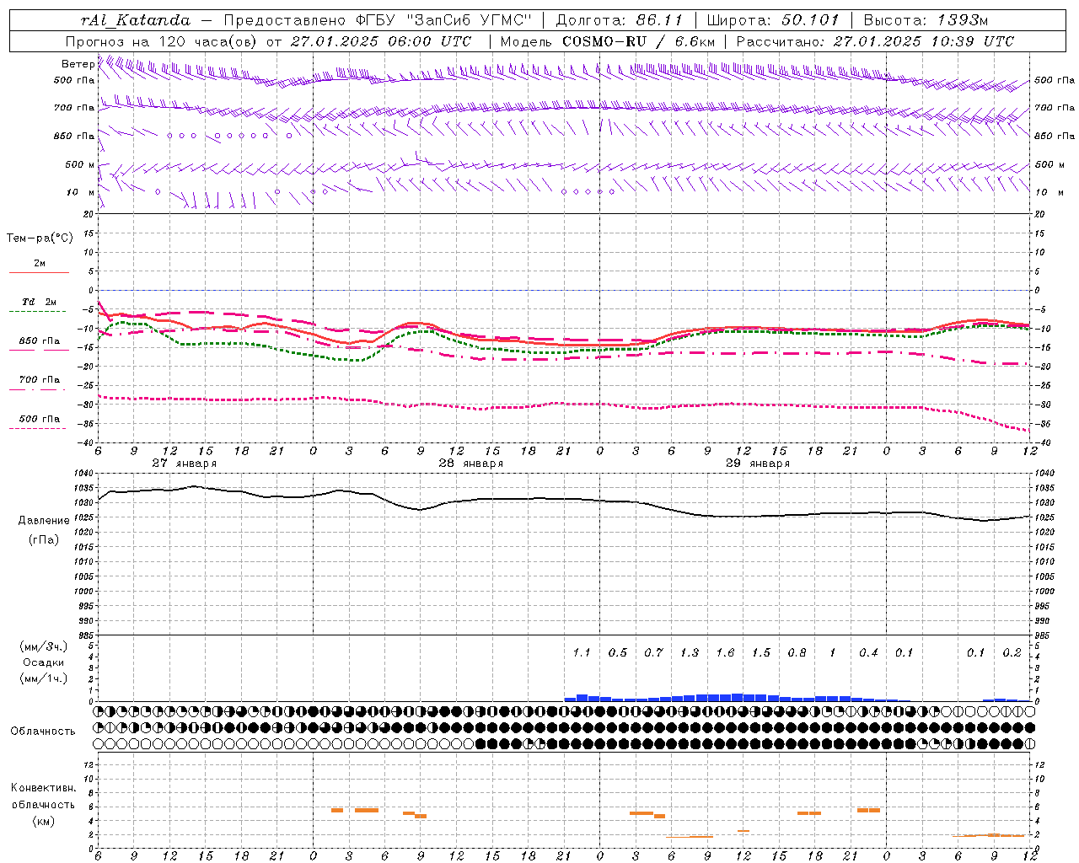
Task: Click the 29 января date label
Action: pos(757,464)
